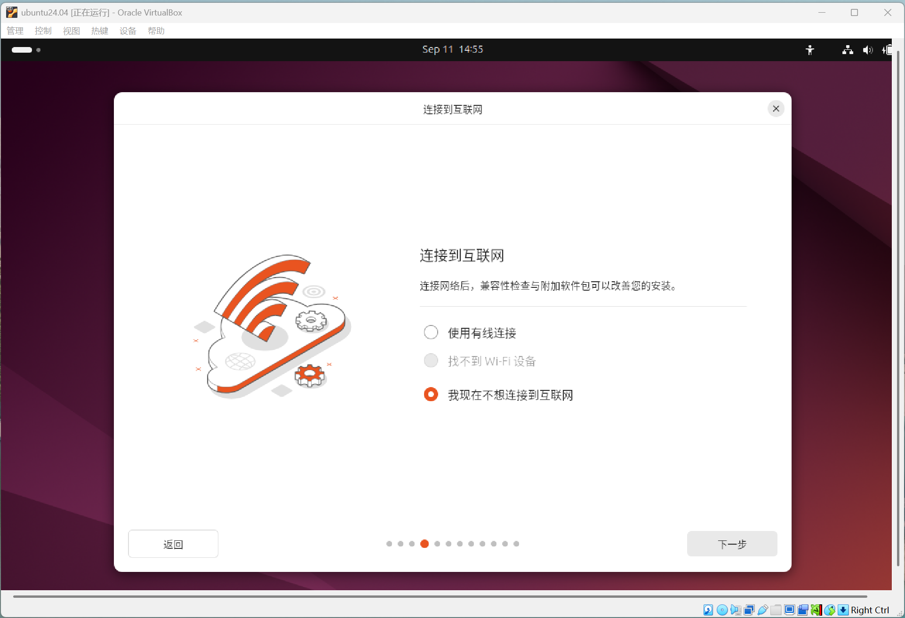Click the 返回 button

173,544
